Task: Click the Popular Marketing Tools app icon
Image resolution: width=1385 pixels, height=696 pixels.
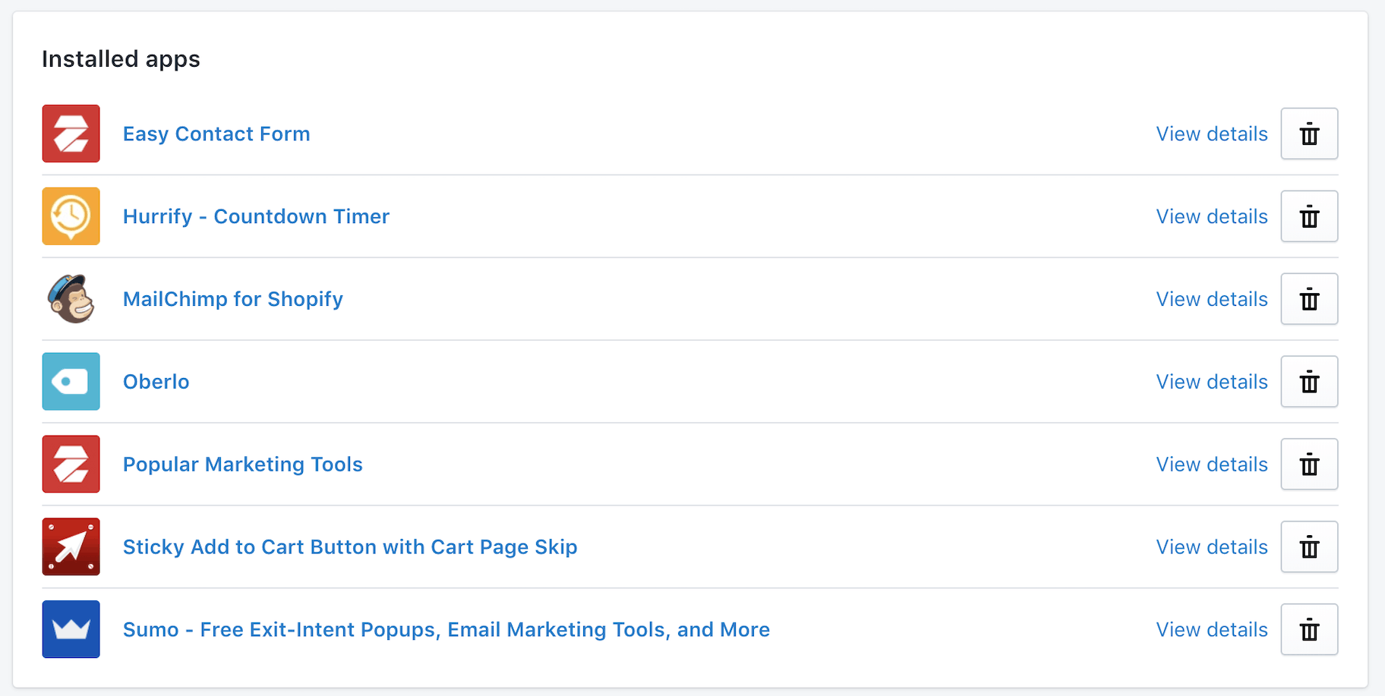Action: (x=71, y=465)
